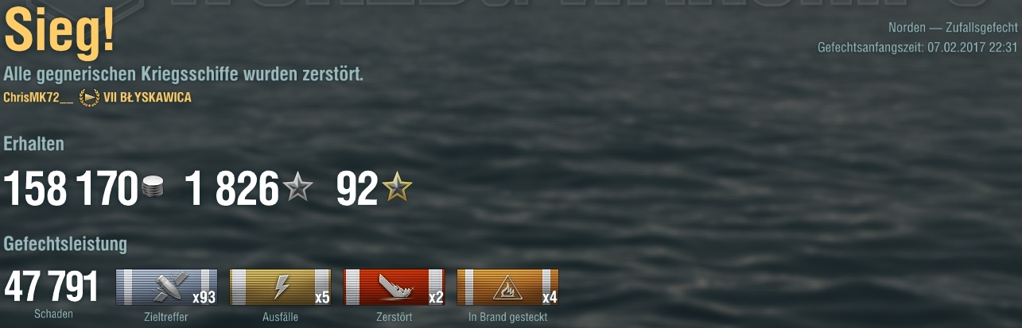Image resolution: width=1022 pixels, height=328 pixels.
Task: Click the silver credits coin icon
Action: click(x=153, y=188)
